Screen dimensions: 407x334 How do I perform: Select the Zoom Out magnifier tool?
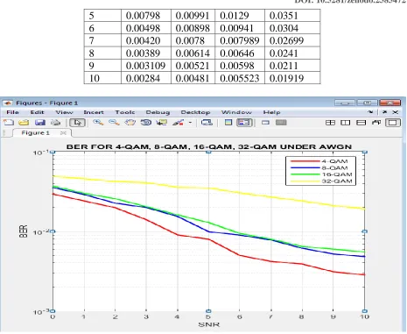click(114, 123)
